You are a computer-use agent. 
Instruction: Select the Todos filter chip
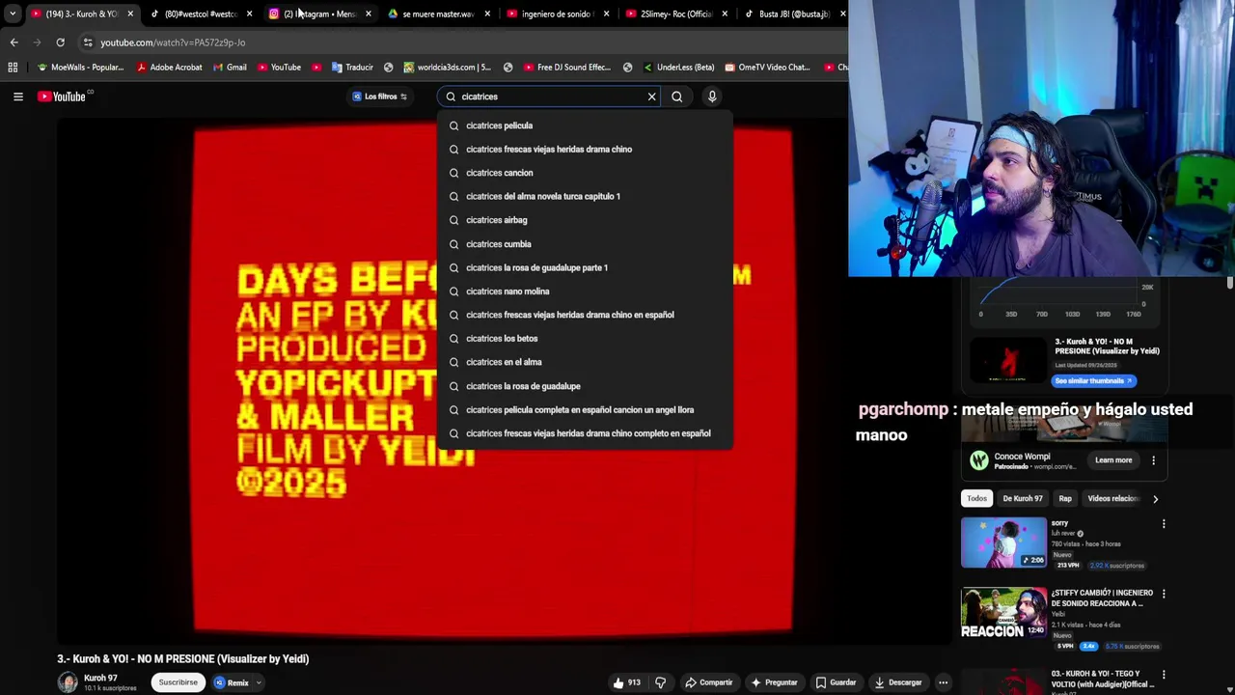pos(976,498)
